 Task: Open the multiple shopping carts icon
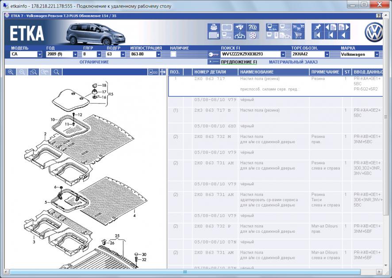(298, 27)
